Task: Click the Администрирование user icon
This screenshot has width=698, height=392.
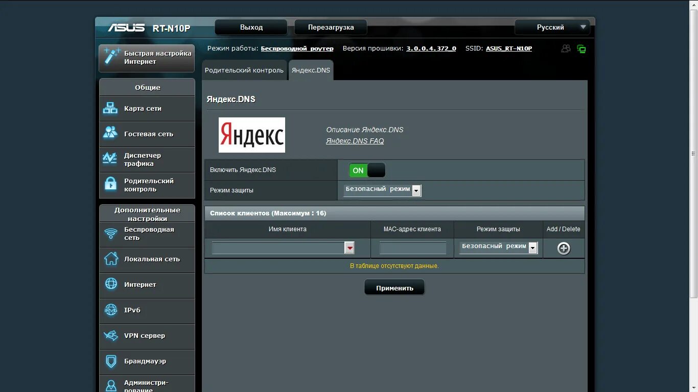Action: 111,385
